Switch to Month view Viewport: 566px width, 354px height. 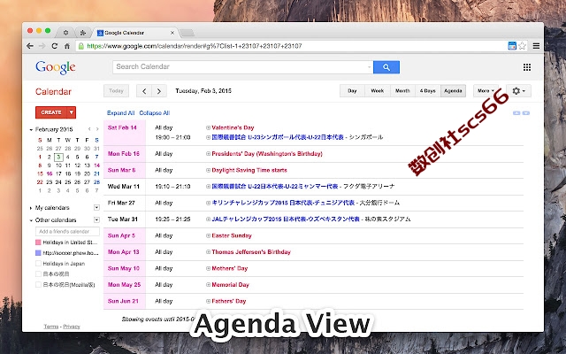click(x=403, y=91)
